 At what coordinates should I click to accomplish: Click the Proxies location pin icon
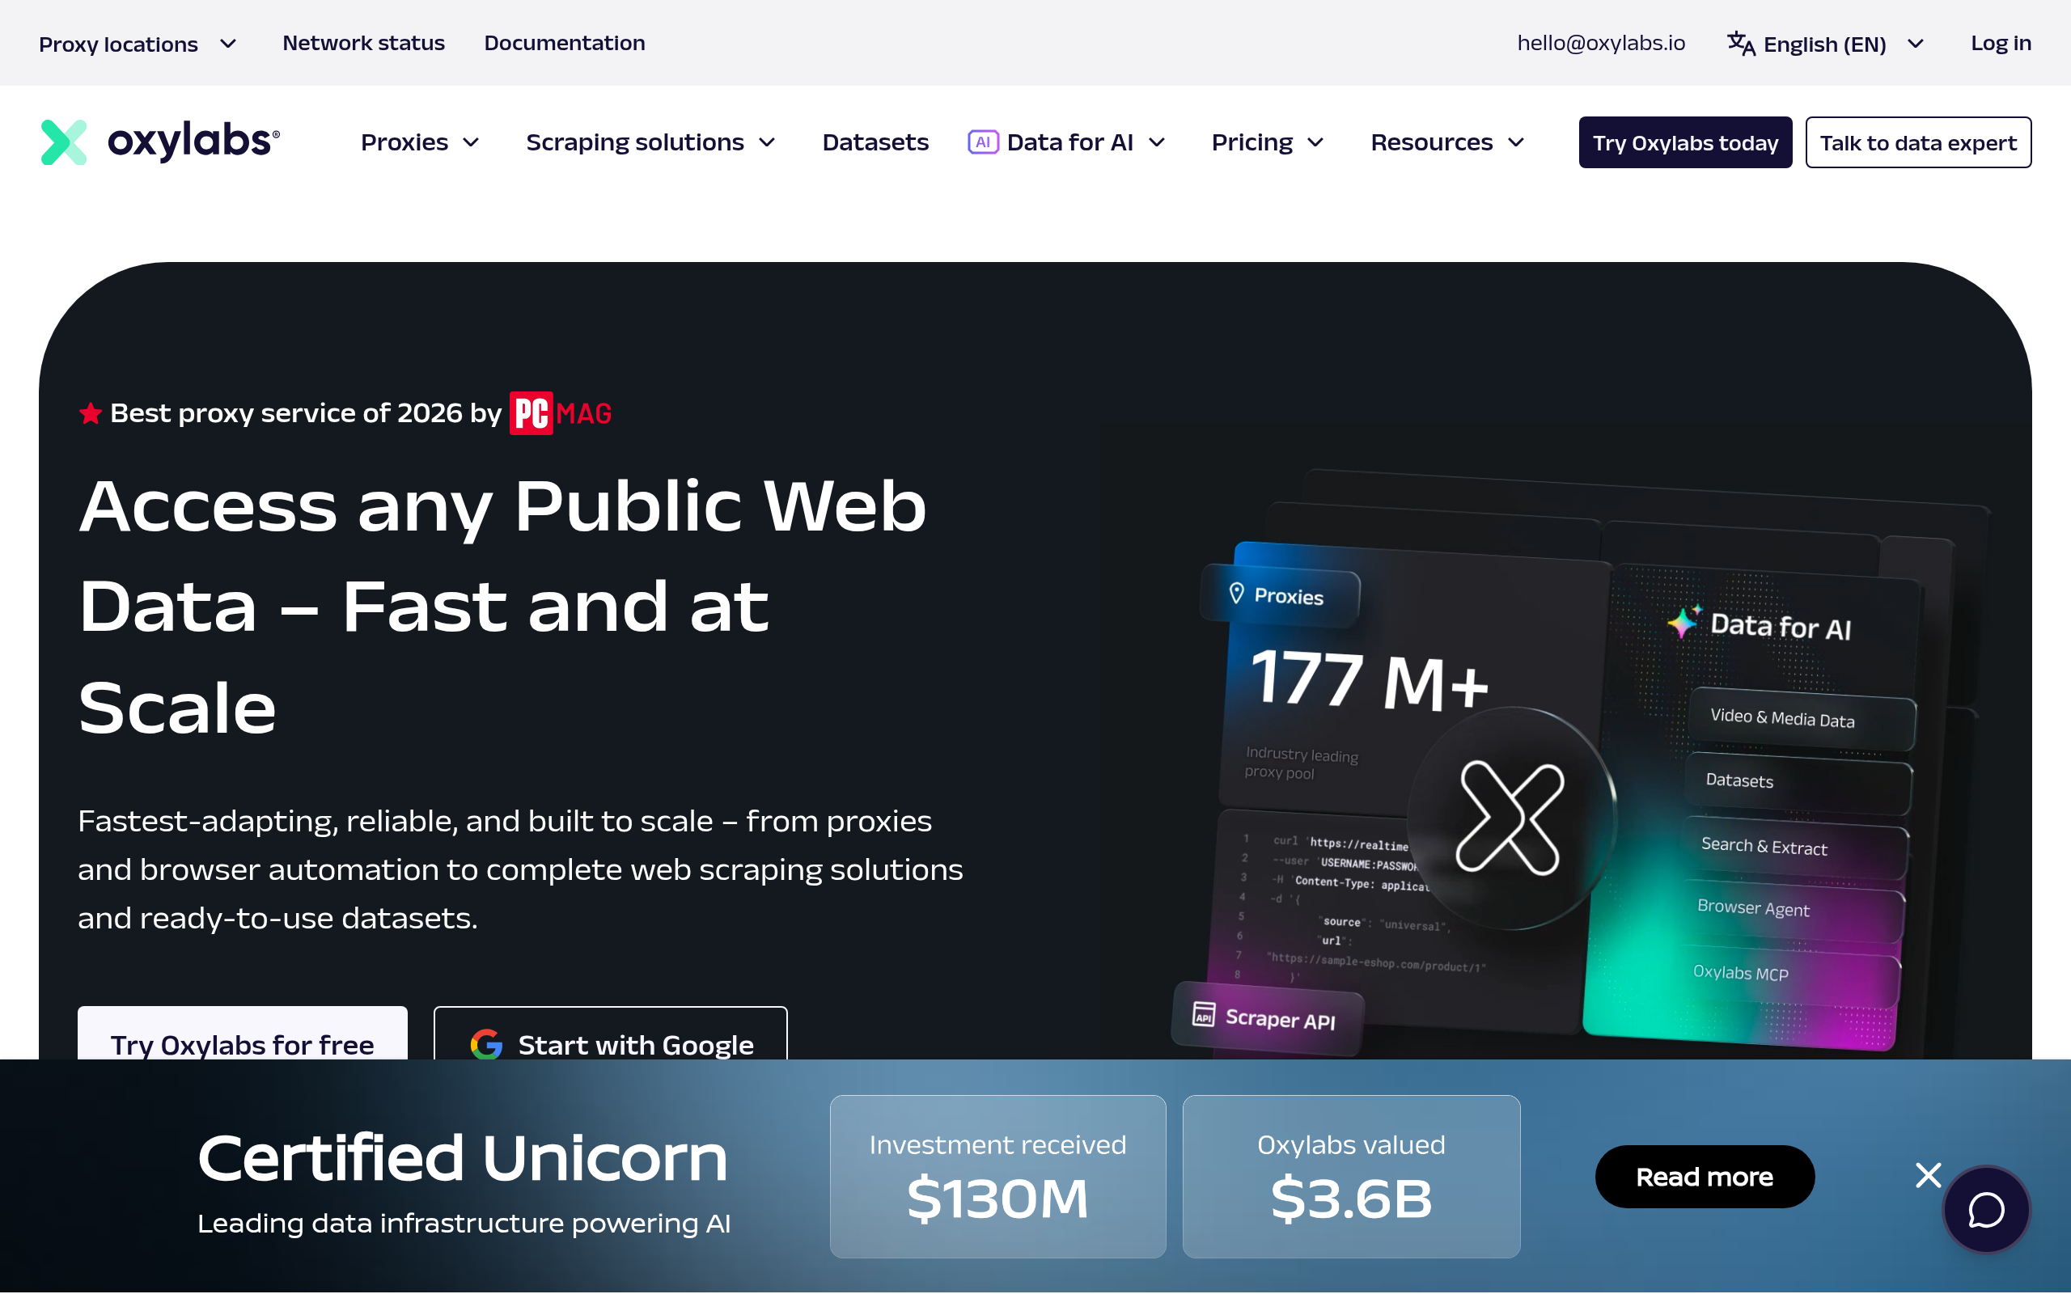[x=1236, y=593]
